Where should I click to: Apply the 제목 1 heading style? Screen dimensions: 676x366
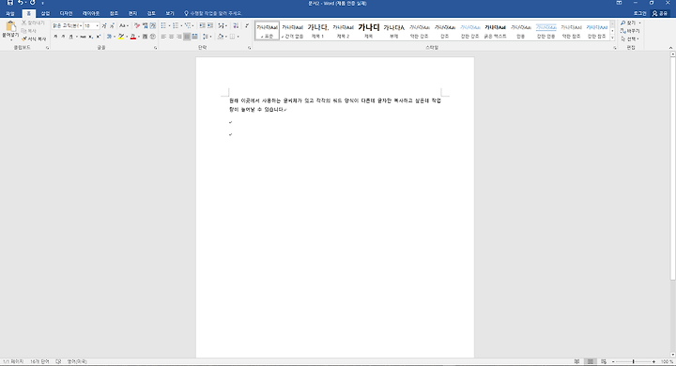coord(317,31)
